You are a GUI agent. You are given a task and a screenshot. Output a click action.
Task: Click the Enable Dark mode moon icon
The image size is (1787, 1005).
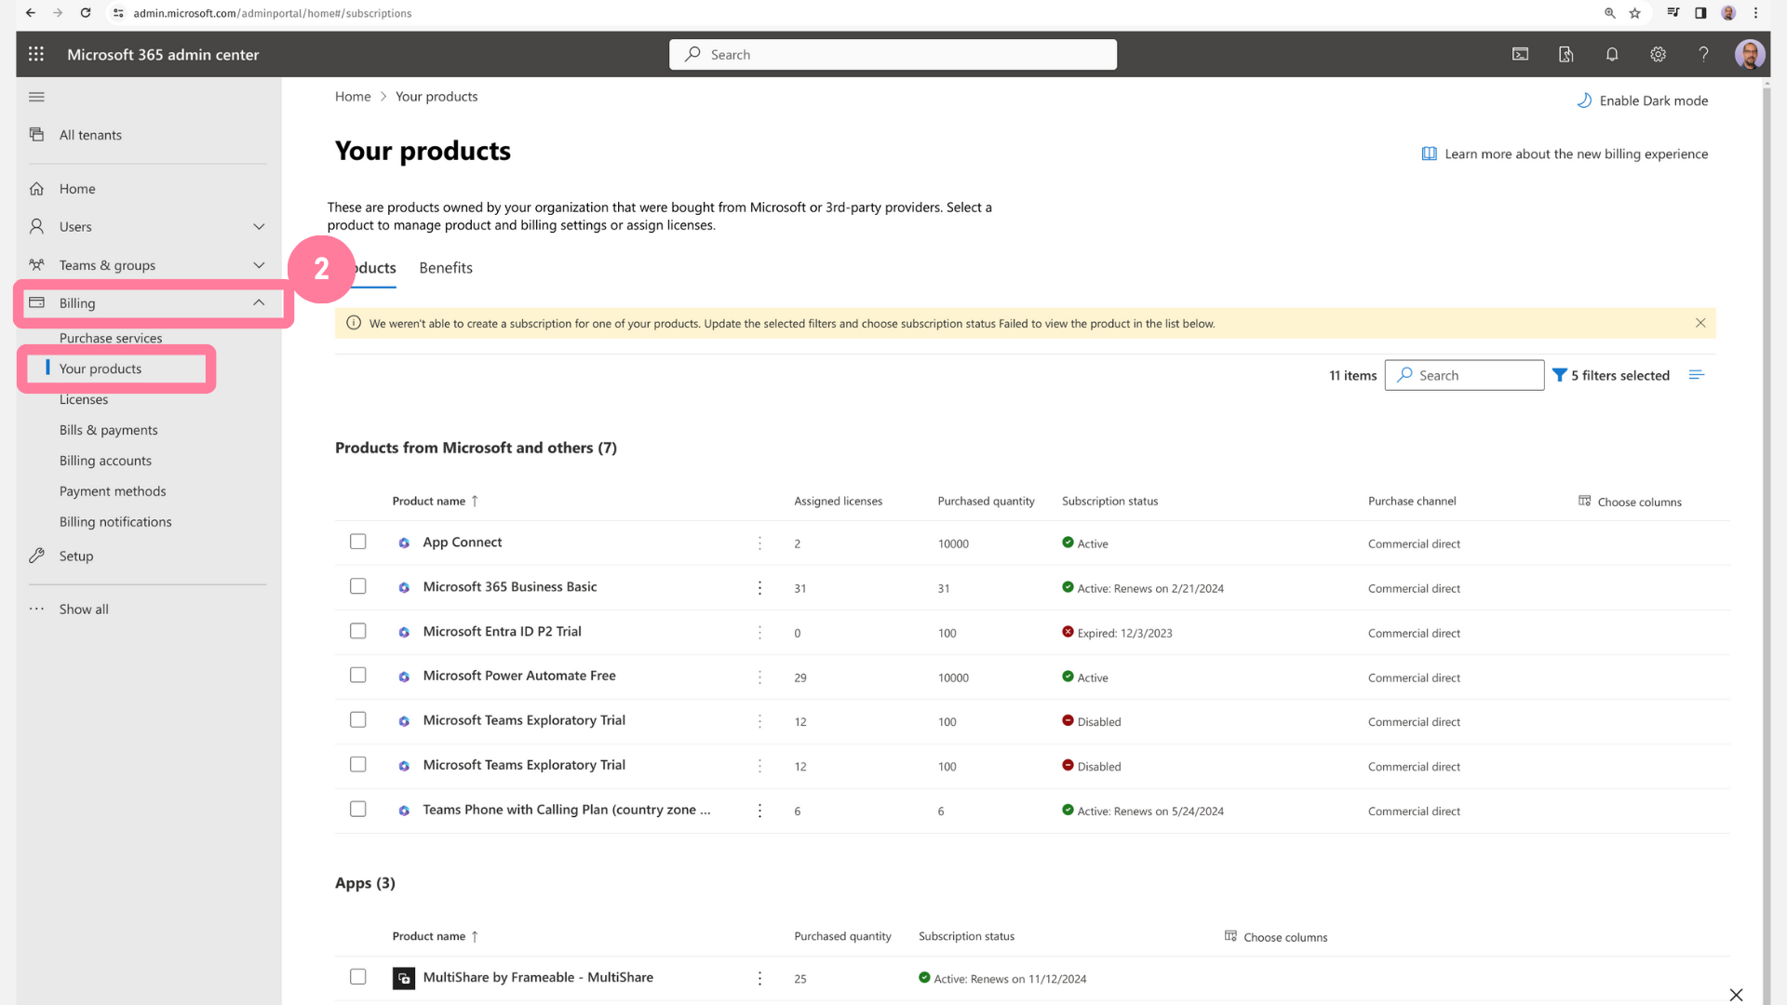coord(1584,100)
